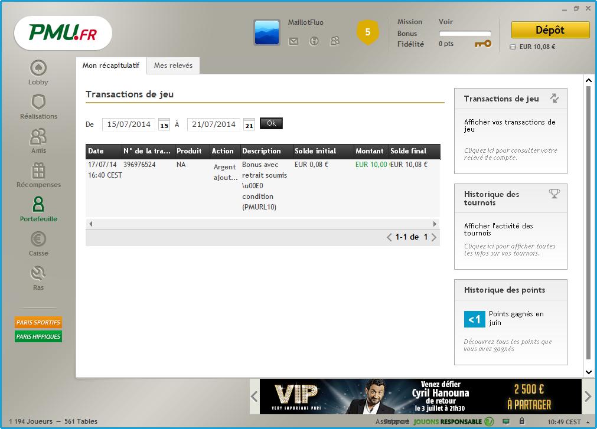Go to next page of results

(433, 237)
